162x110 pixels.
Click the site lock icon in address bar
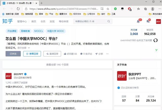click(x=26, y=9)
